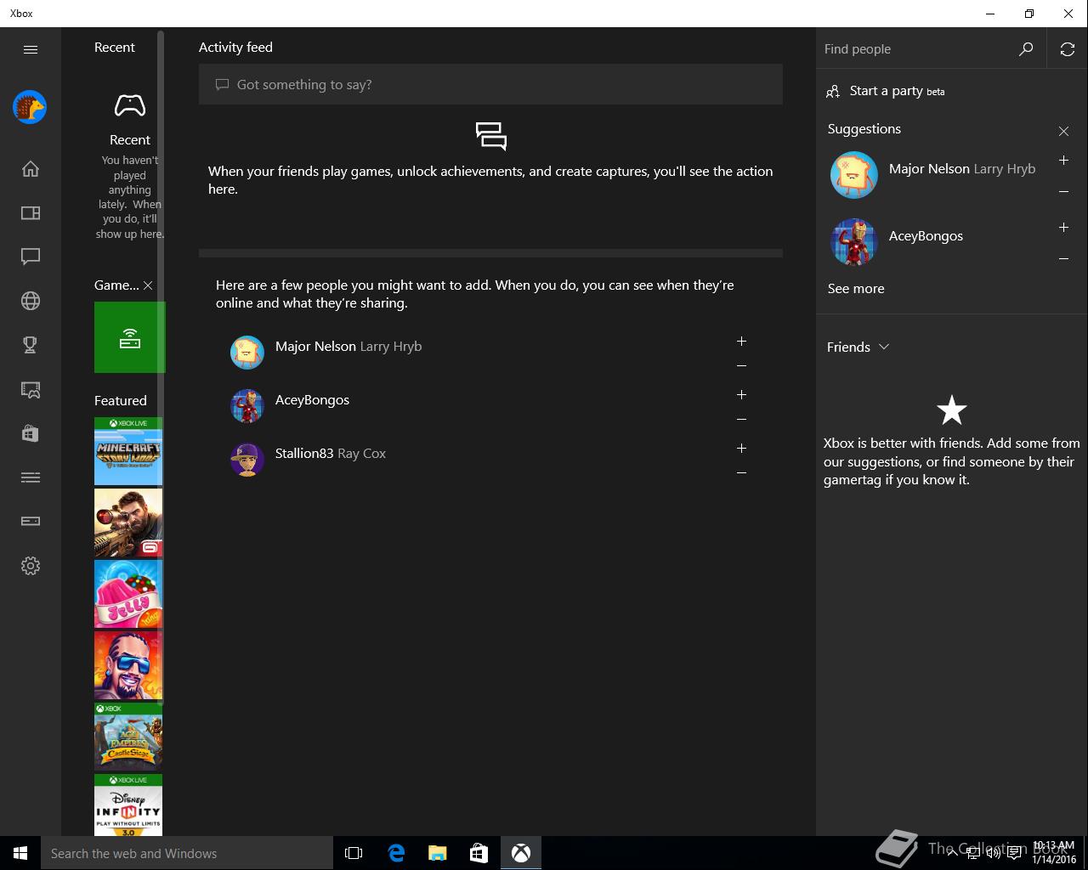Viewport: 1088px width, 870px height.
Task: Add AceyBongos from sidebar Suggestions
Action: 1063,228
